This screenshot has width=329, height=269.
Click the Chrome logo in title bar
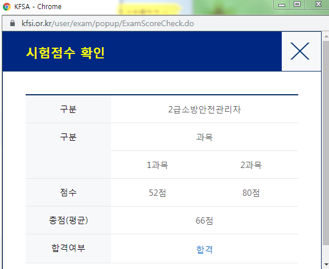pos(7,7)
